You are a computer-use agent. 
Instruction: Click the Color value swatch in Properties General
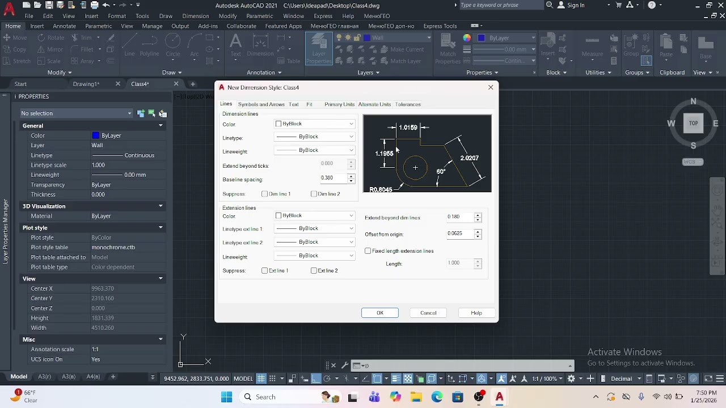tap(96, 135)
